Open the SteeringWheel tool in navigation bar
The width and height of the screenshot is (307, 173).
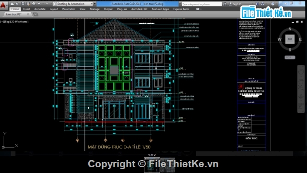pos(301,72)
